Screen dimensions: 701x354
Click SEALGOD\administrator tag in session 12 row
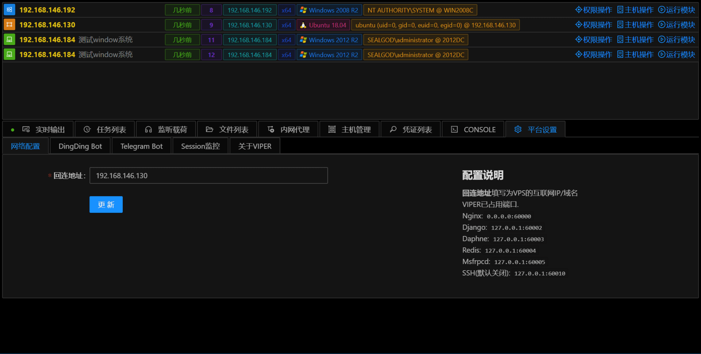[x=416, y=55]
